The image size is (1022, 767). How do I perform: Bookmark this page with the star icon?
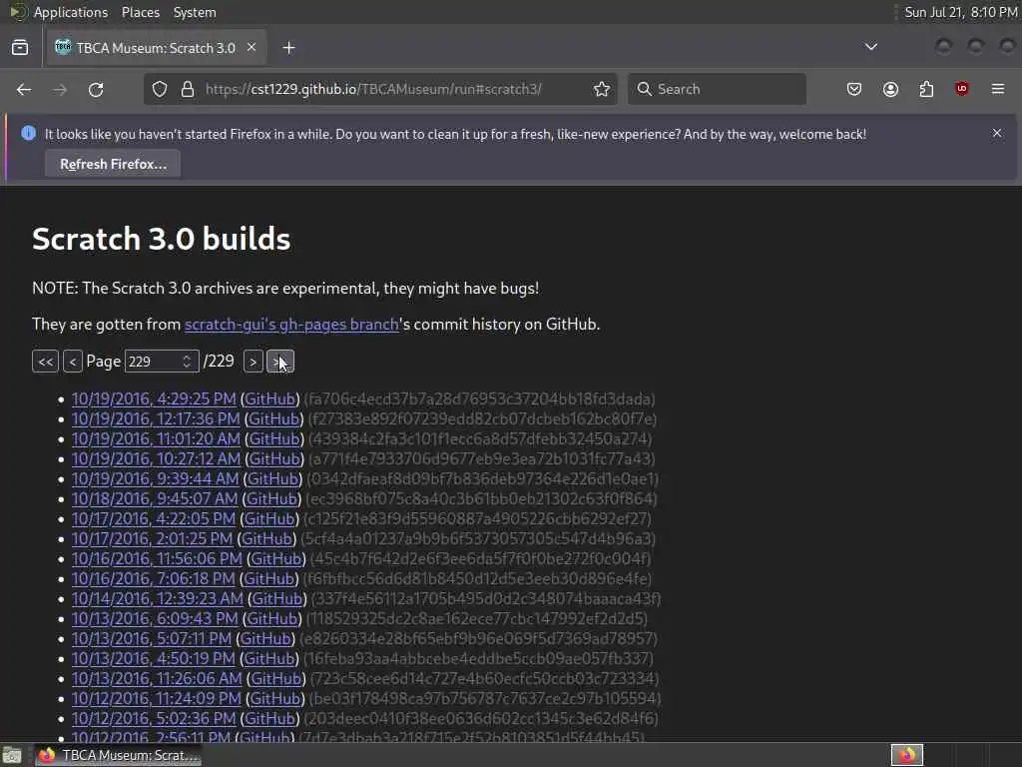point(602,89)
